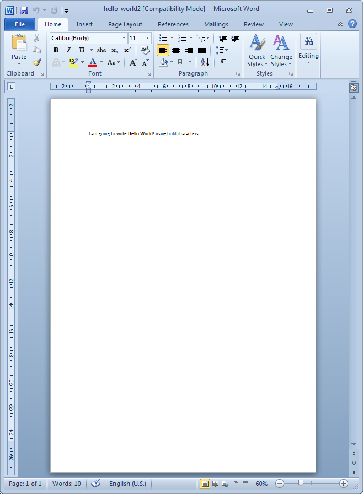Open the bullets list dropdown arrow
The width and height of the screenshot is (363, 494).
tap(172, 38)
